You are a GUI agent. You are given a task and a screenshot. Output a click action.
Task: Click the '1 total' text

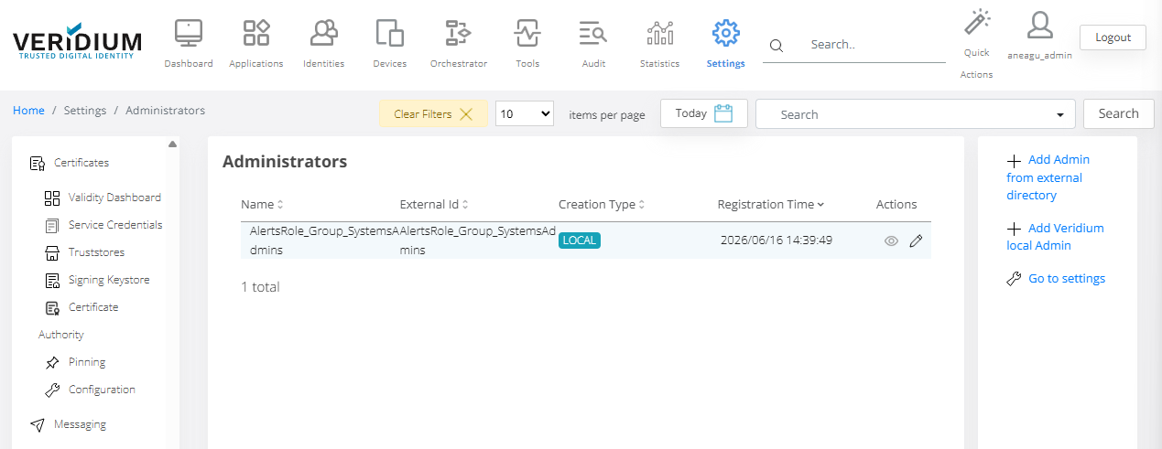[260, 287]
